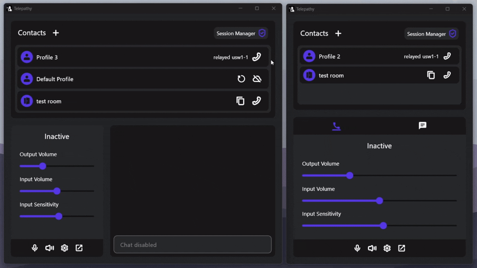Switch to chat tab in right window

point(422,125)
